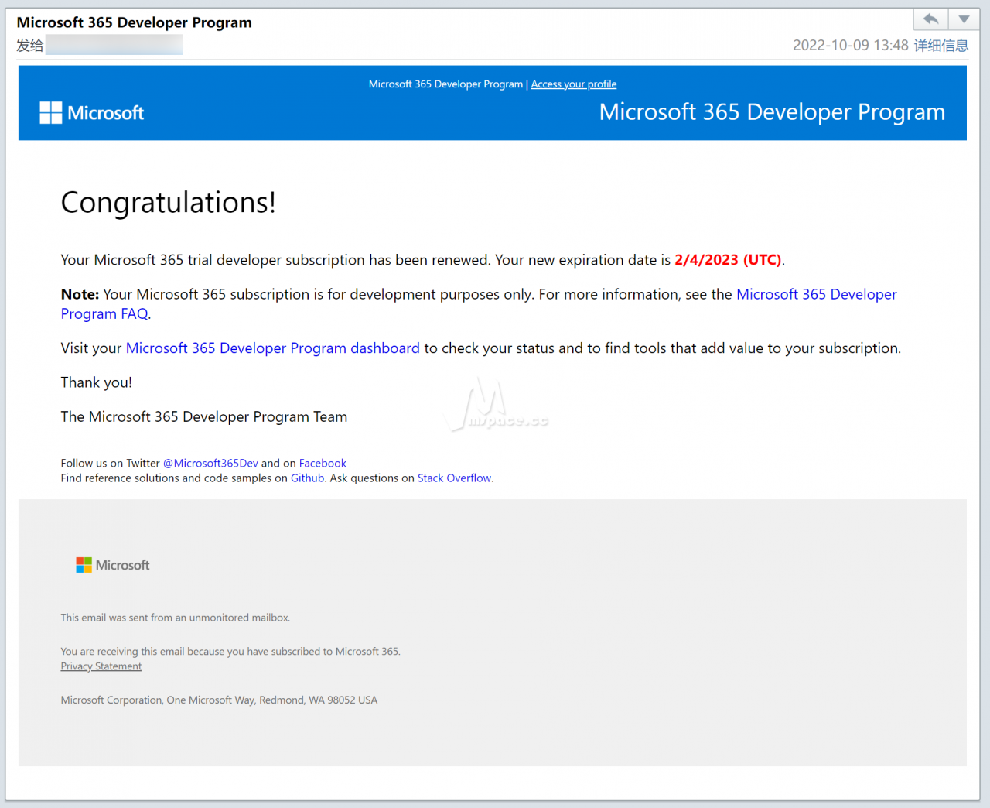Image resolution: width=990 pixels, height=808 pixels.
Task: Open the Github link
Action: tap(307, 478)
